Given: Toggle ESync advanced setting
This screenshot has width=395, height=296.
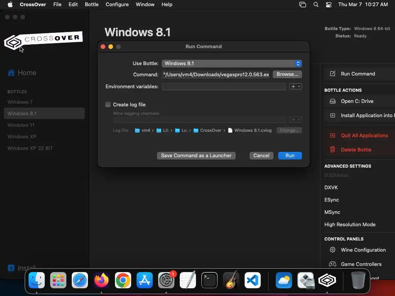Looking at the screenshot, I should click(x=331, y=200).
